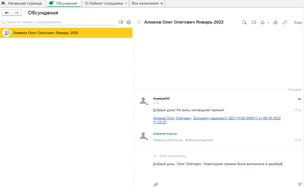
Task: Expand the notifications dropdown arrow
Action: (x=268, y=23)
